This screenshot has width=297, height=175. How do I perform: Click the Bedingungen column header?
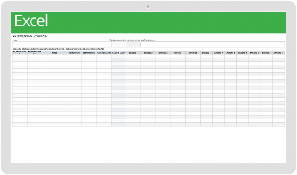click(74, 53)
